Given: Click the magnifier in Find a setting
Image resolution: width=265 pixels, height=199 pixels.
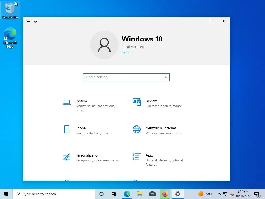Looking at the screenshot, I should pyautogui.click(x=166, y=77).
